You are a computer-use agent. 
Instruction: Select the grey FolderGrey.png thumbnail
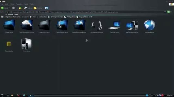coord(44,25)
